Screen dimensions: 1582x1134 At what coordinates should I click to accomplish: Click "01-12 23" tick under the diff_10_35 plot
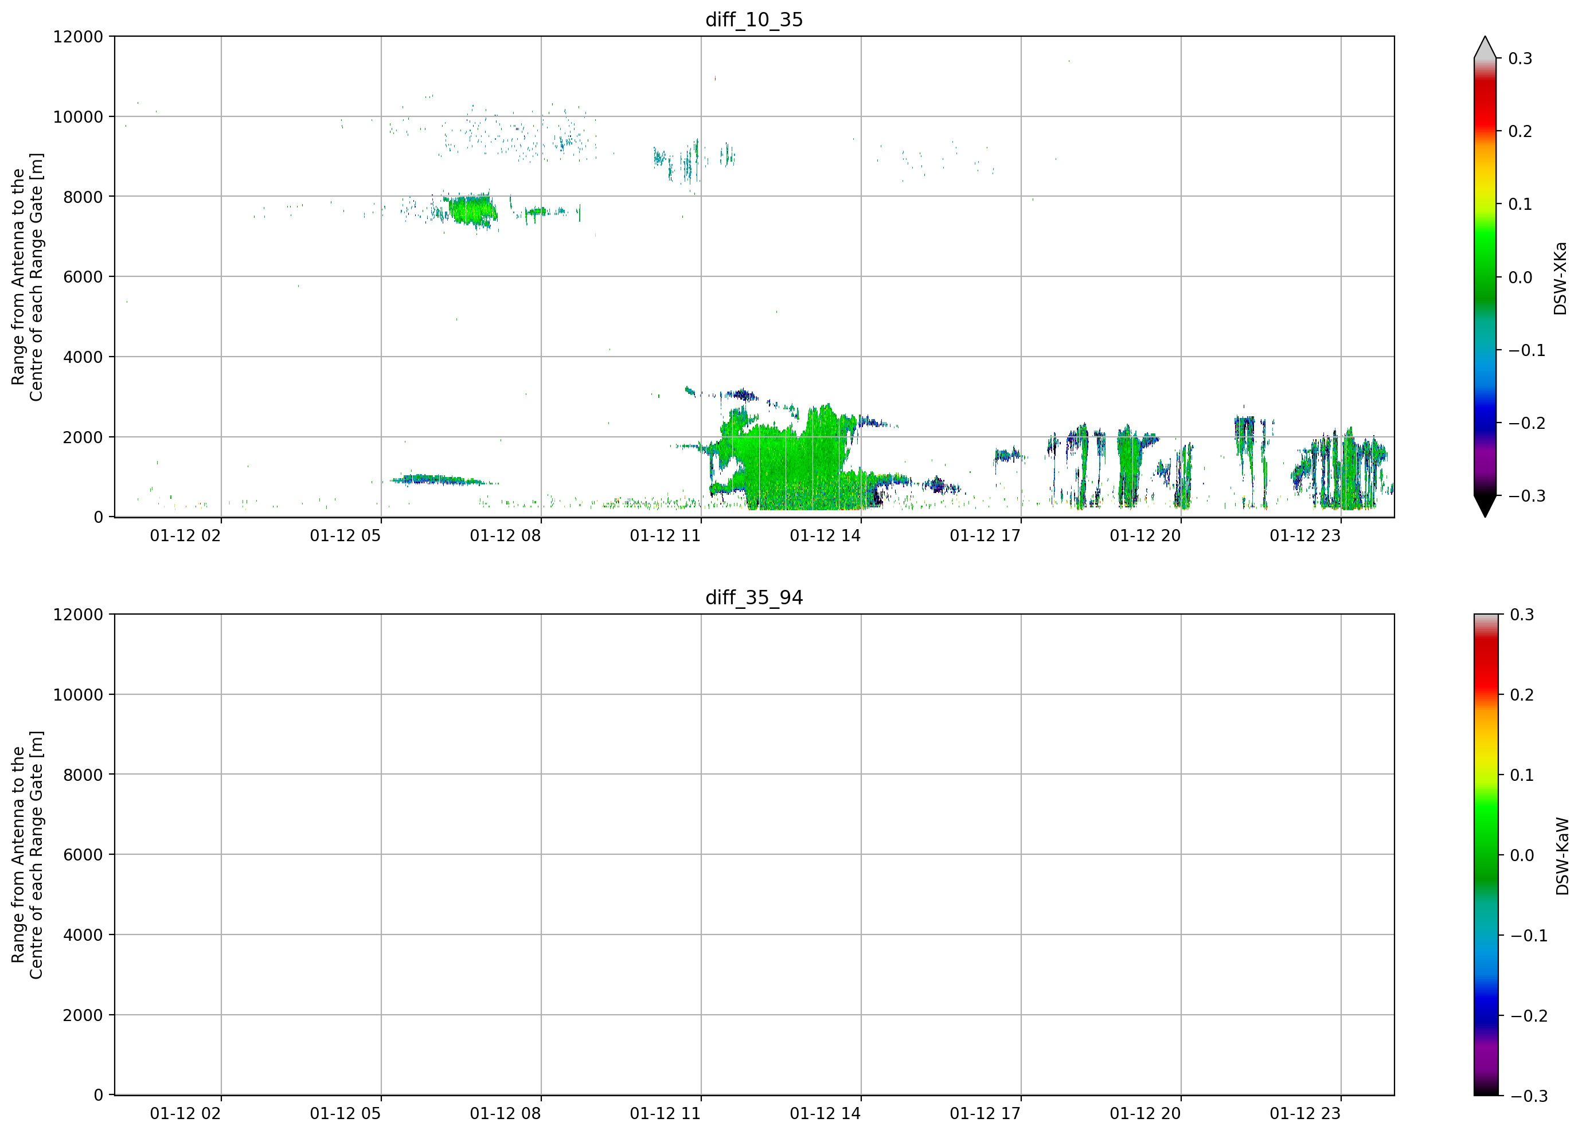coord(1305,535)
